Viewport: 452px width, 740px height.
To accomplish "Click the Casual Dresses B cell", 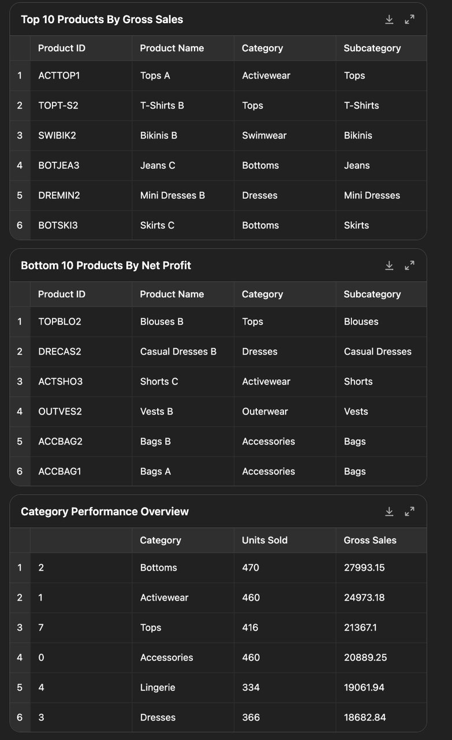I will pos(178,351).
